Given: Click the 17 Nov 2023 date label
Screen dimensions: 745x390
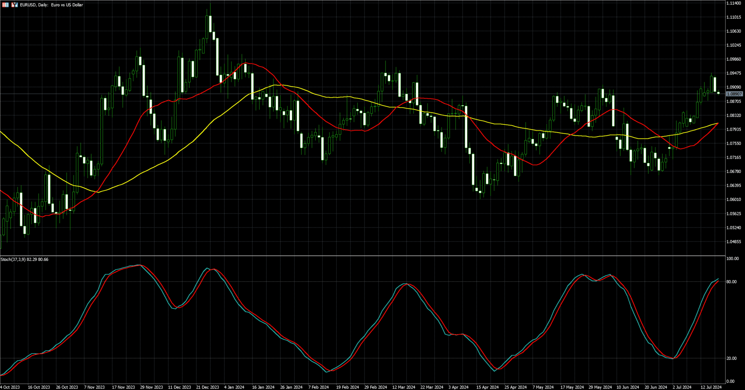Looking at the screenshot, I should 123,387.
